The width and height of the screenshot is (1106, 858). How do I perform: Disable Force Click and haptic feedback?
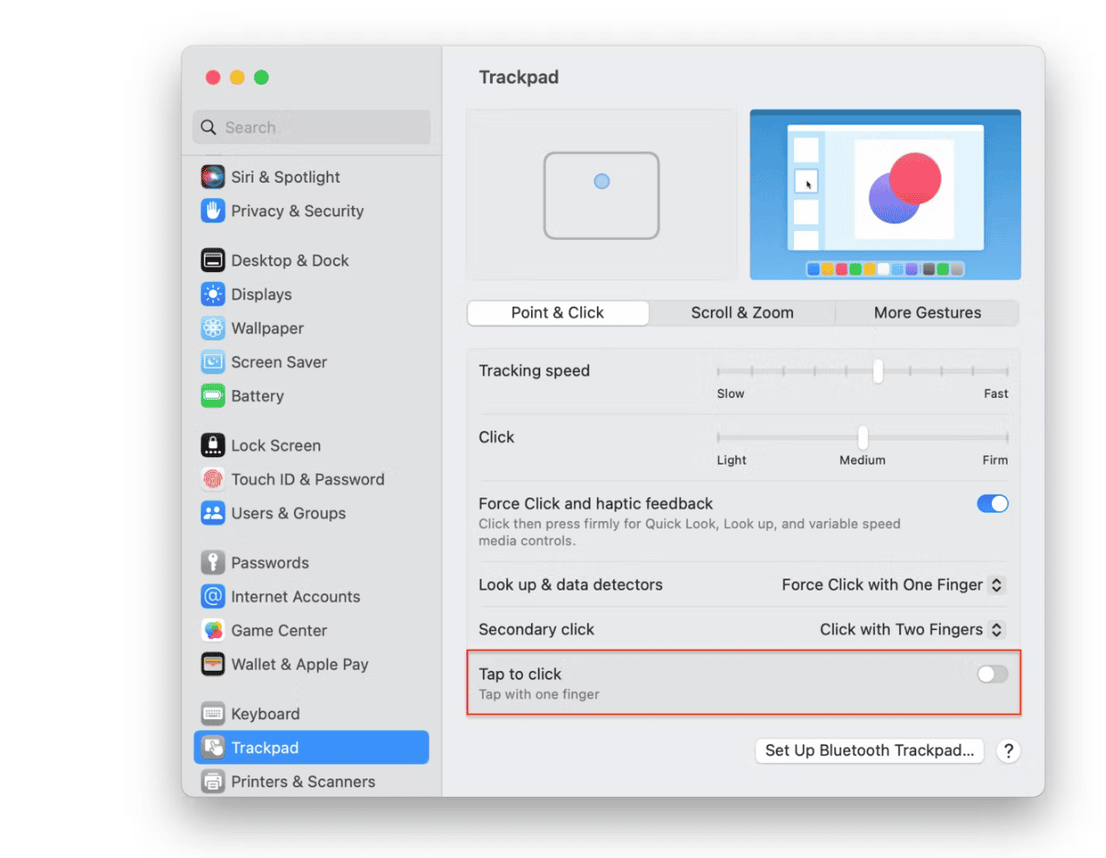pyautogui.click(x=992, y=504)
